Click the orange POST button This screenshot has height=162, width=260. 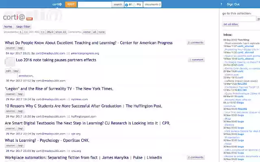tap(71, 4)
